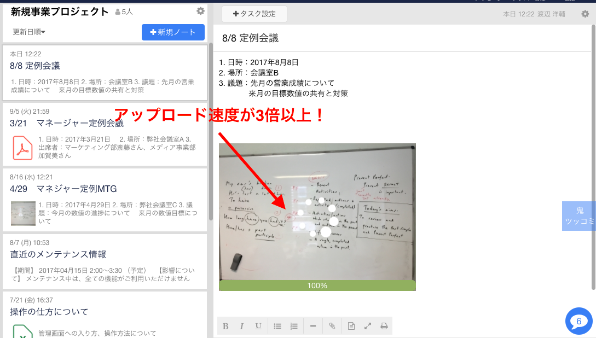This screenshot has height=338, width=596.
Task: Click the 新規ノート button
Action: coord(173,32)
